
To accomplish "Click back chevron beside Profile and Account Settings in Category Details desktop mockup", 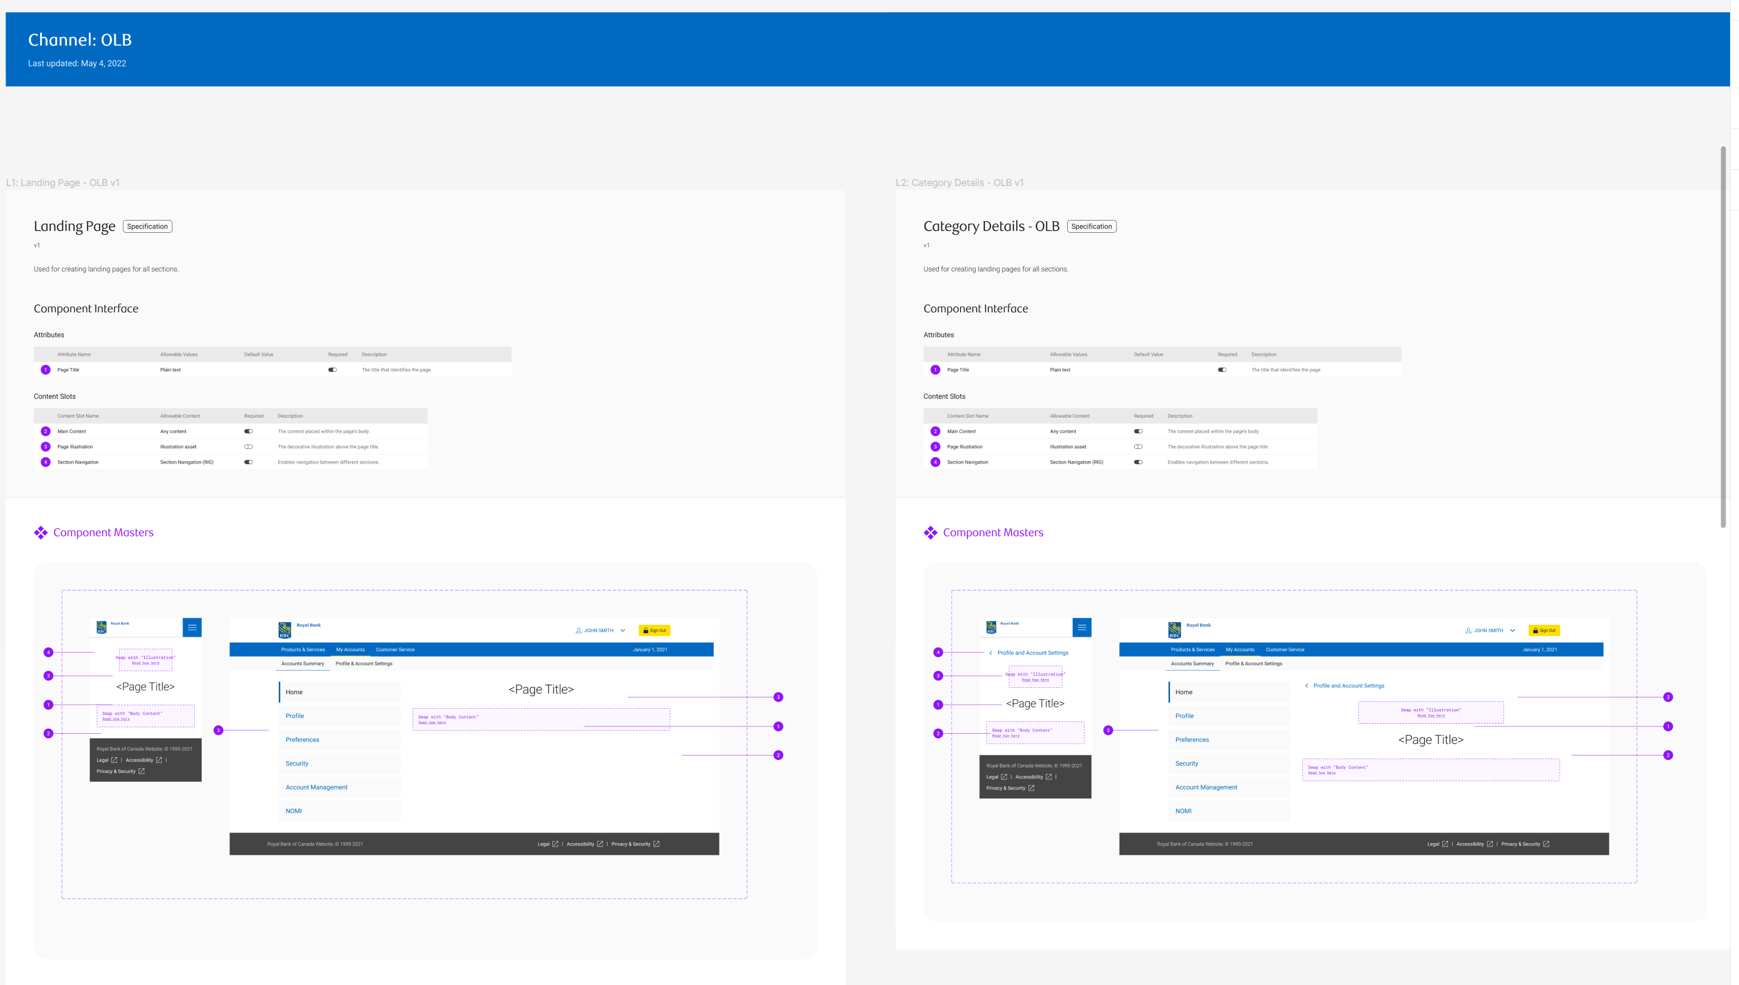I will coord(1306,686).
